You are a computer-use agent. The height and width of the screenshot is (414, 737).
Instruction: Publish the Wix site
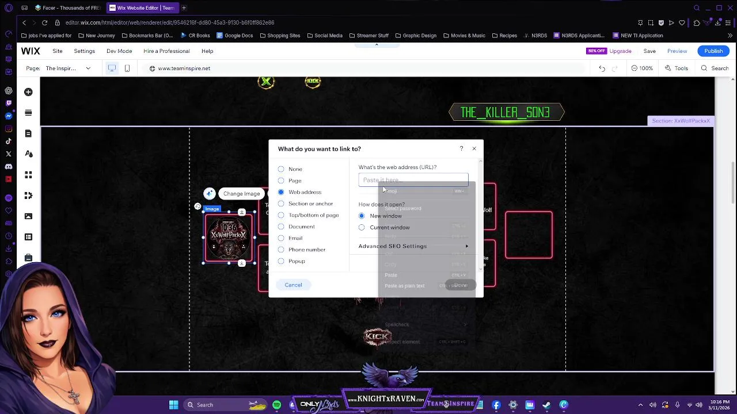coord(713,51)
